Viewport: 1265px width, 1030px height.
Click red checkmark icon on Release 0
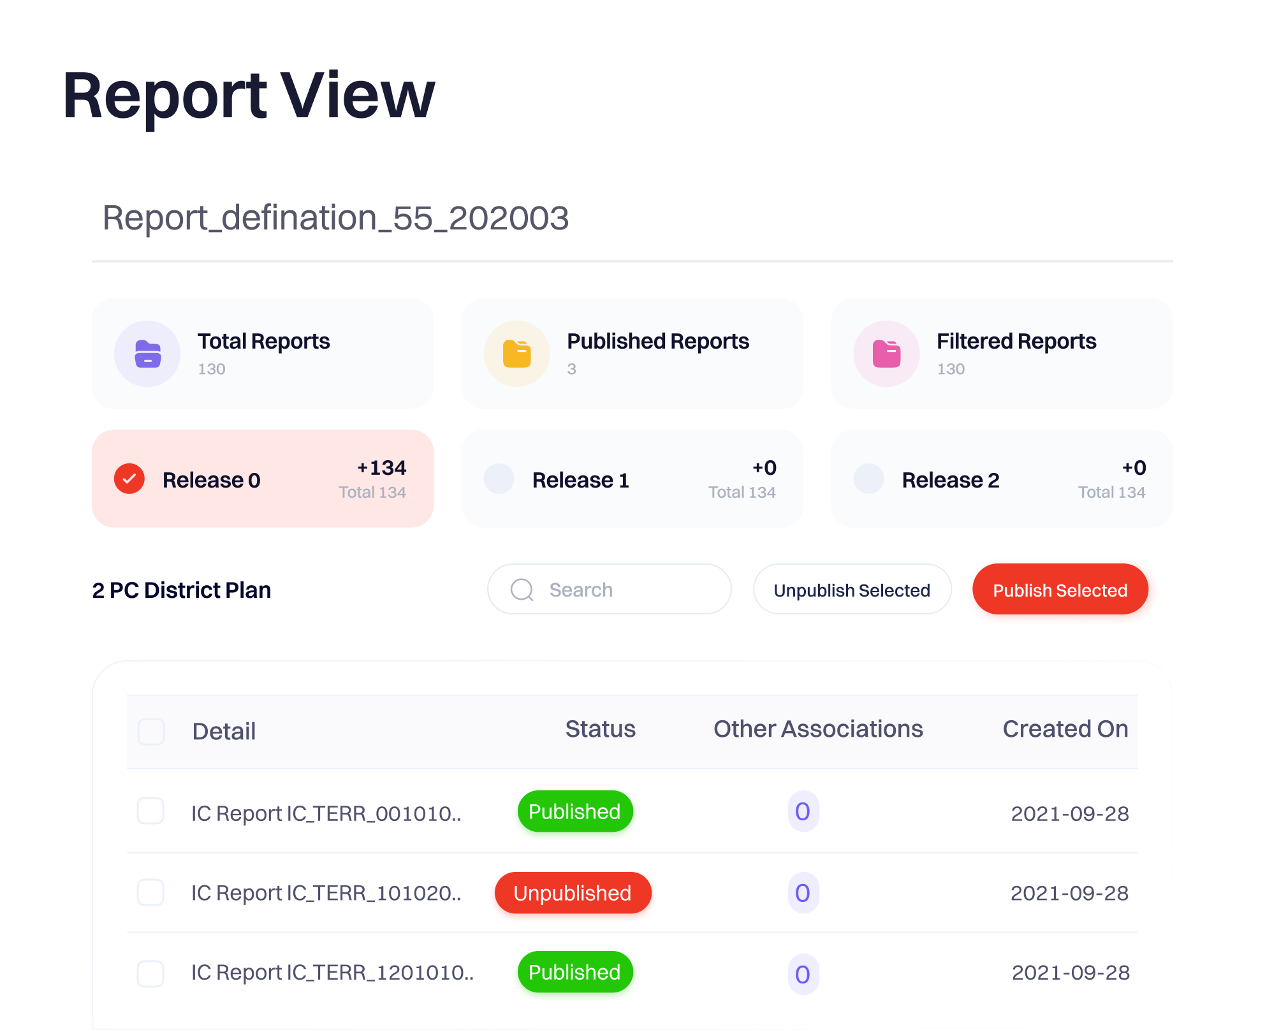coord(129,479)
